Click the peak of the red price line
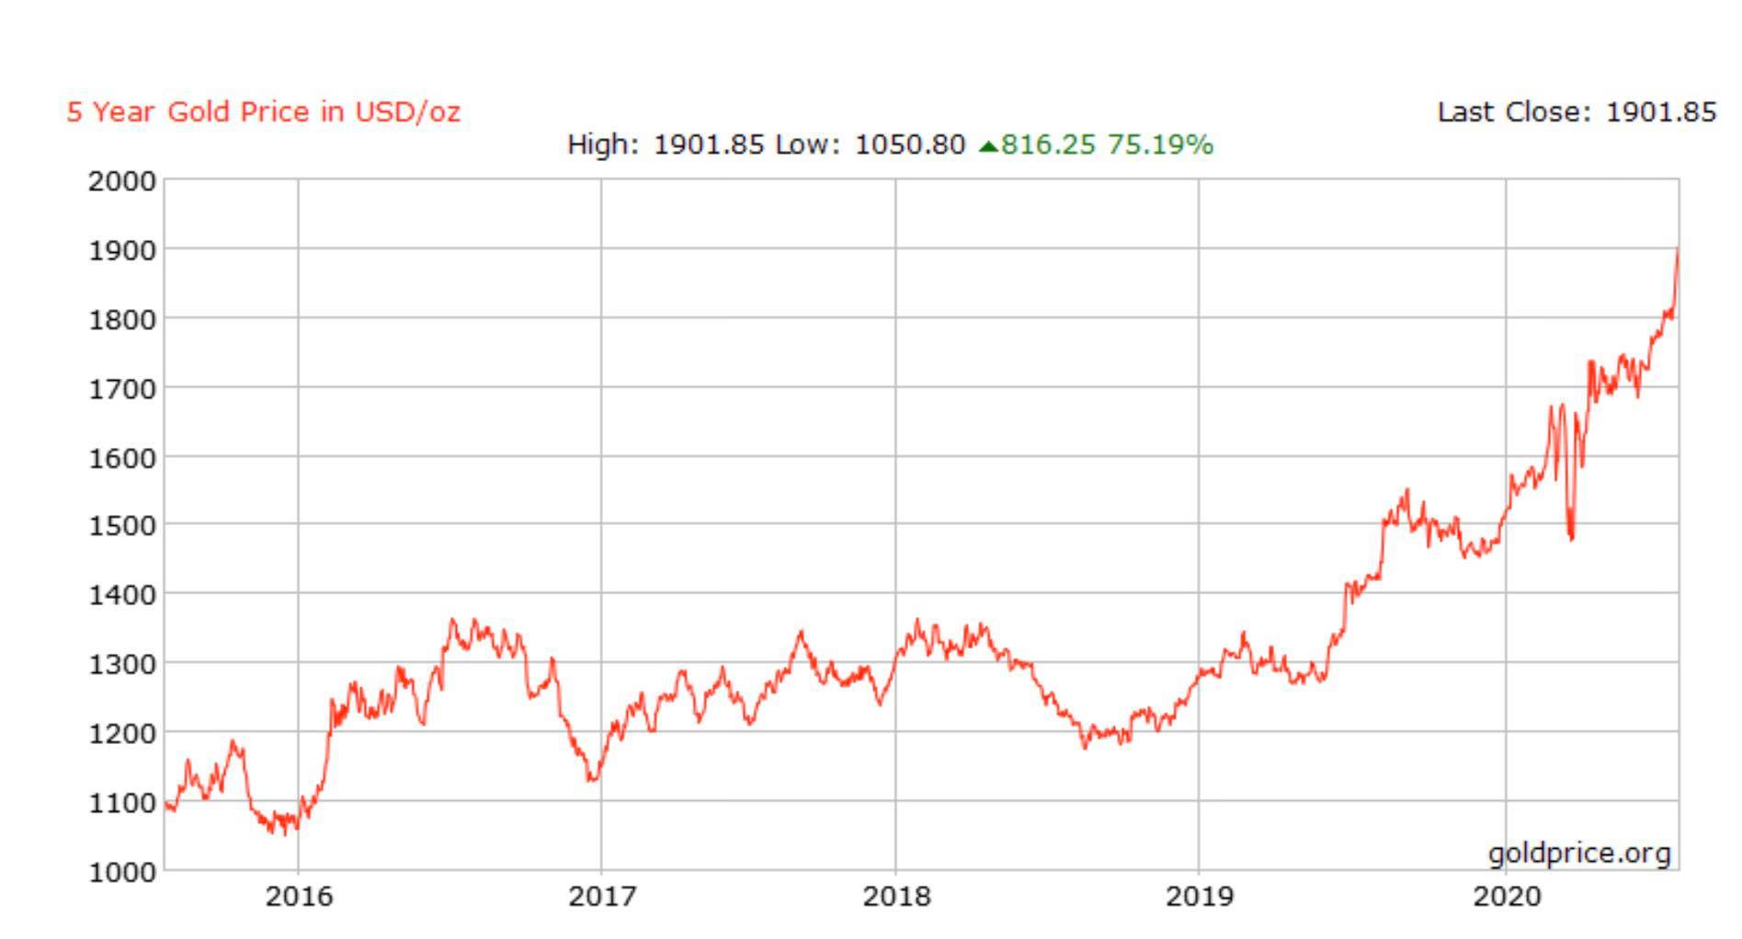Viewport: 1742px width, 939px height. tap(1678, 250)
